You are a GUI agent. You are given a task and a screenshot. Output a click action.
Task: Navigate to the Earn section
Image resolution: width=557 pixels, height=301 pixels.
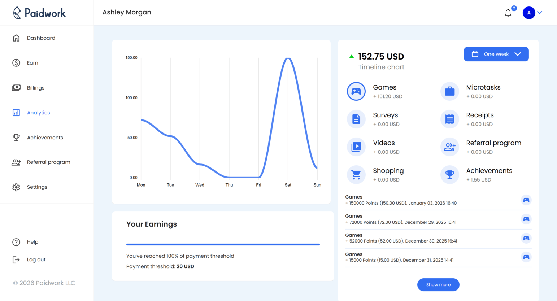(32, 62)
